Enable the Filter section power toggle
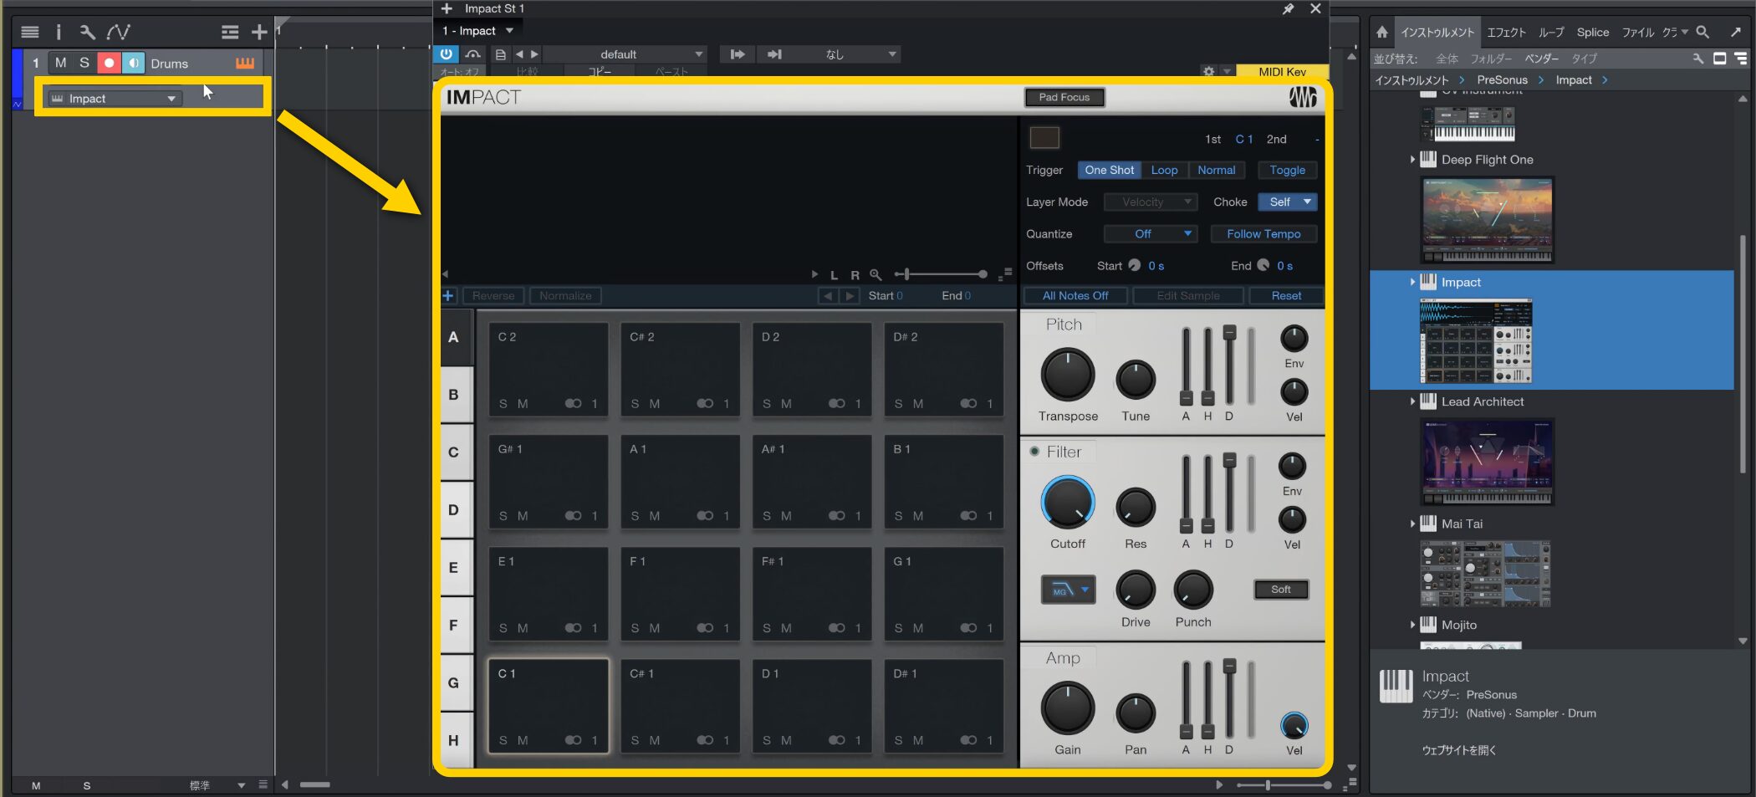The image size is (1756, 797). 1034,452
